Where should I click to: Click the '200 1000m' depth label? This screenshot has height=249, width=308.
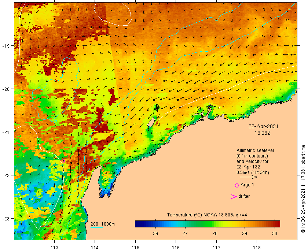pyautogui.click(x=103, y=224)
